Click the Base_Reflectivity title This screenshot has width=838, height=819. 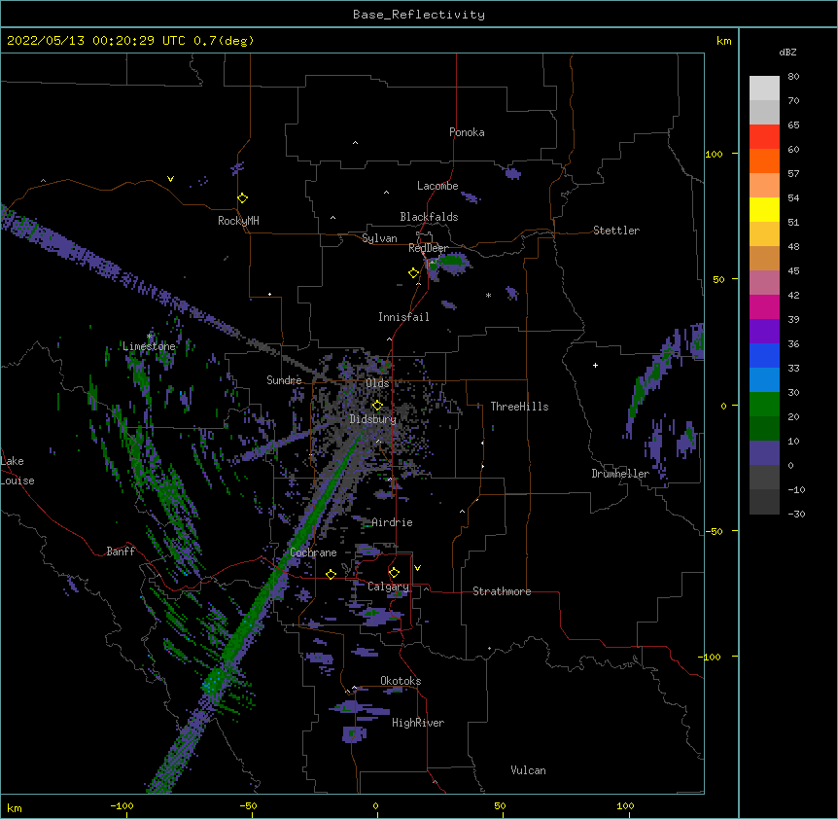[x=419, y=15]
